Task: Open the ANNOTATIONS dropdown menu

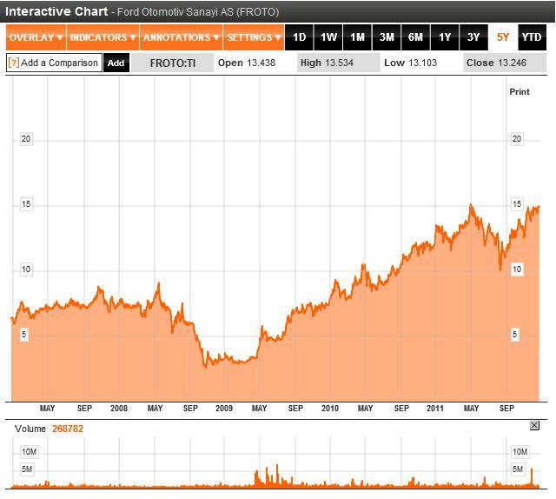Action: point(182,37)
